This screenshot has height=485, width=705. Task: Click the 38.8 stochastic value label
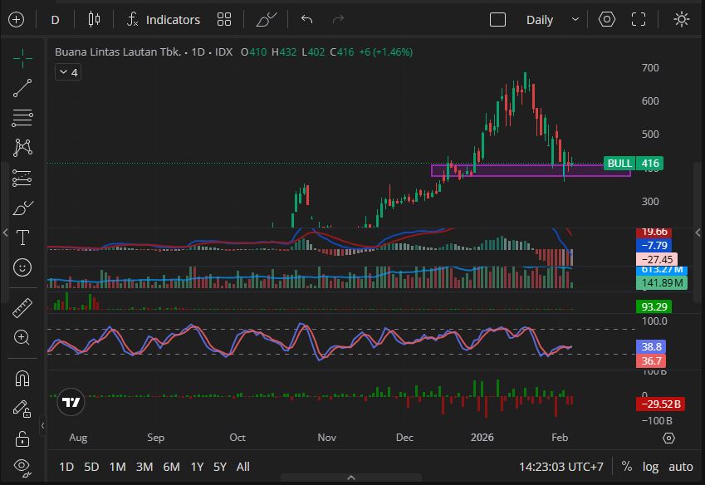click(650, 346)
